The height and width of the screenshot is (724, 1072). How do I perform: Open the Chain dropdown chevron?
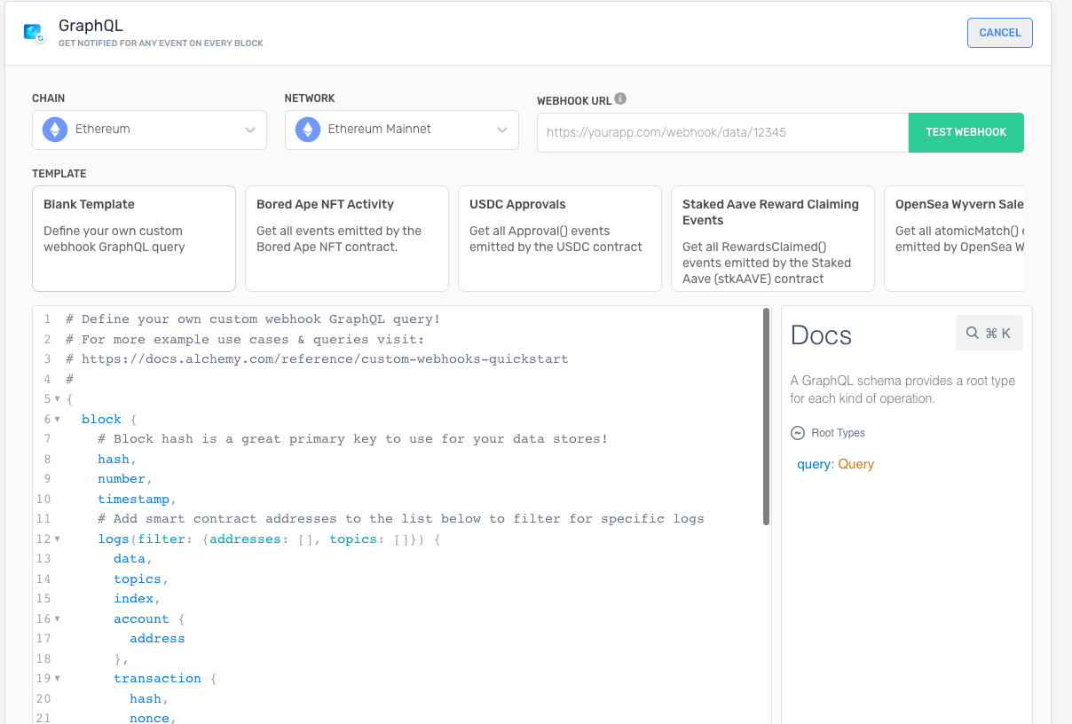250,130
